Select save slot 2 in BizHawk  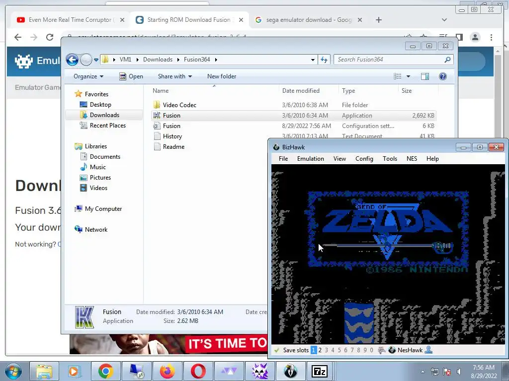320,350
